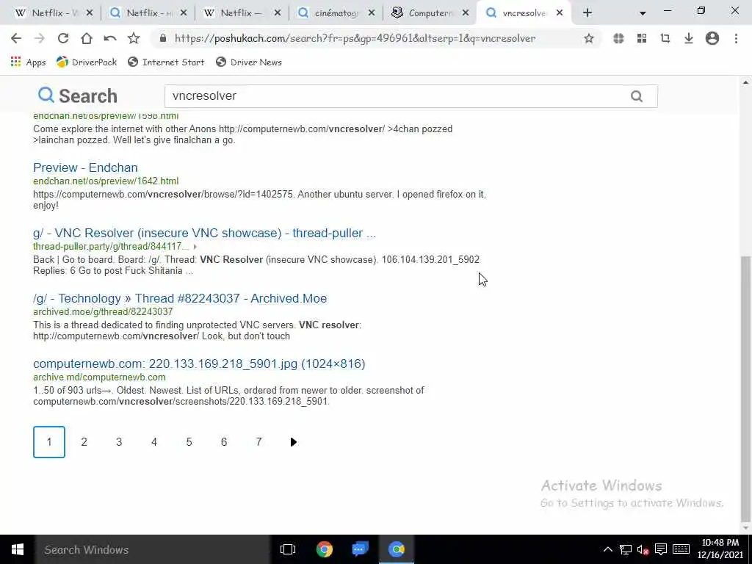Open the VNC Resolver thread-puller result
The height and width of the screenshot is (564, 752).
point(204,233)
